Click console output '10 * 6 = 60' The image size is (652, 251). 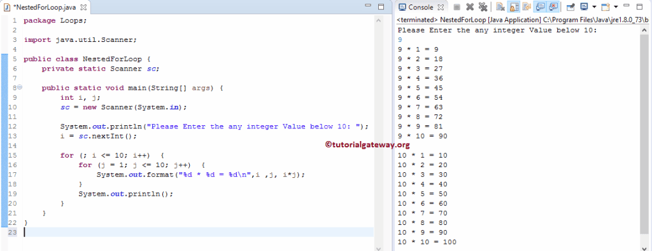423,203
